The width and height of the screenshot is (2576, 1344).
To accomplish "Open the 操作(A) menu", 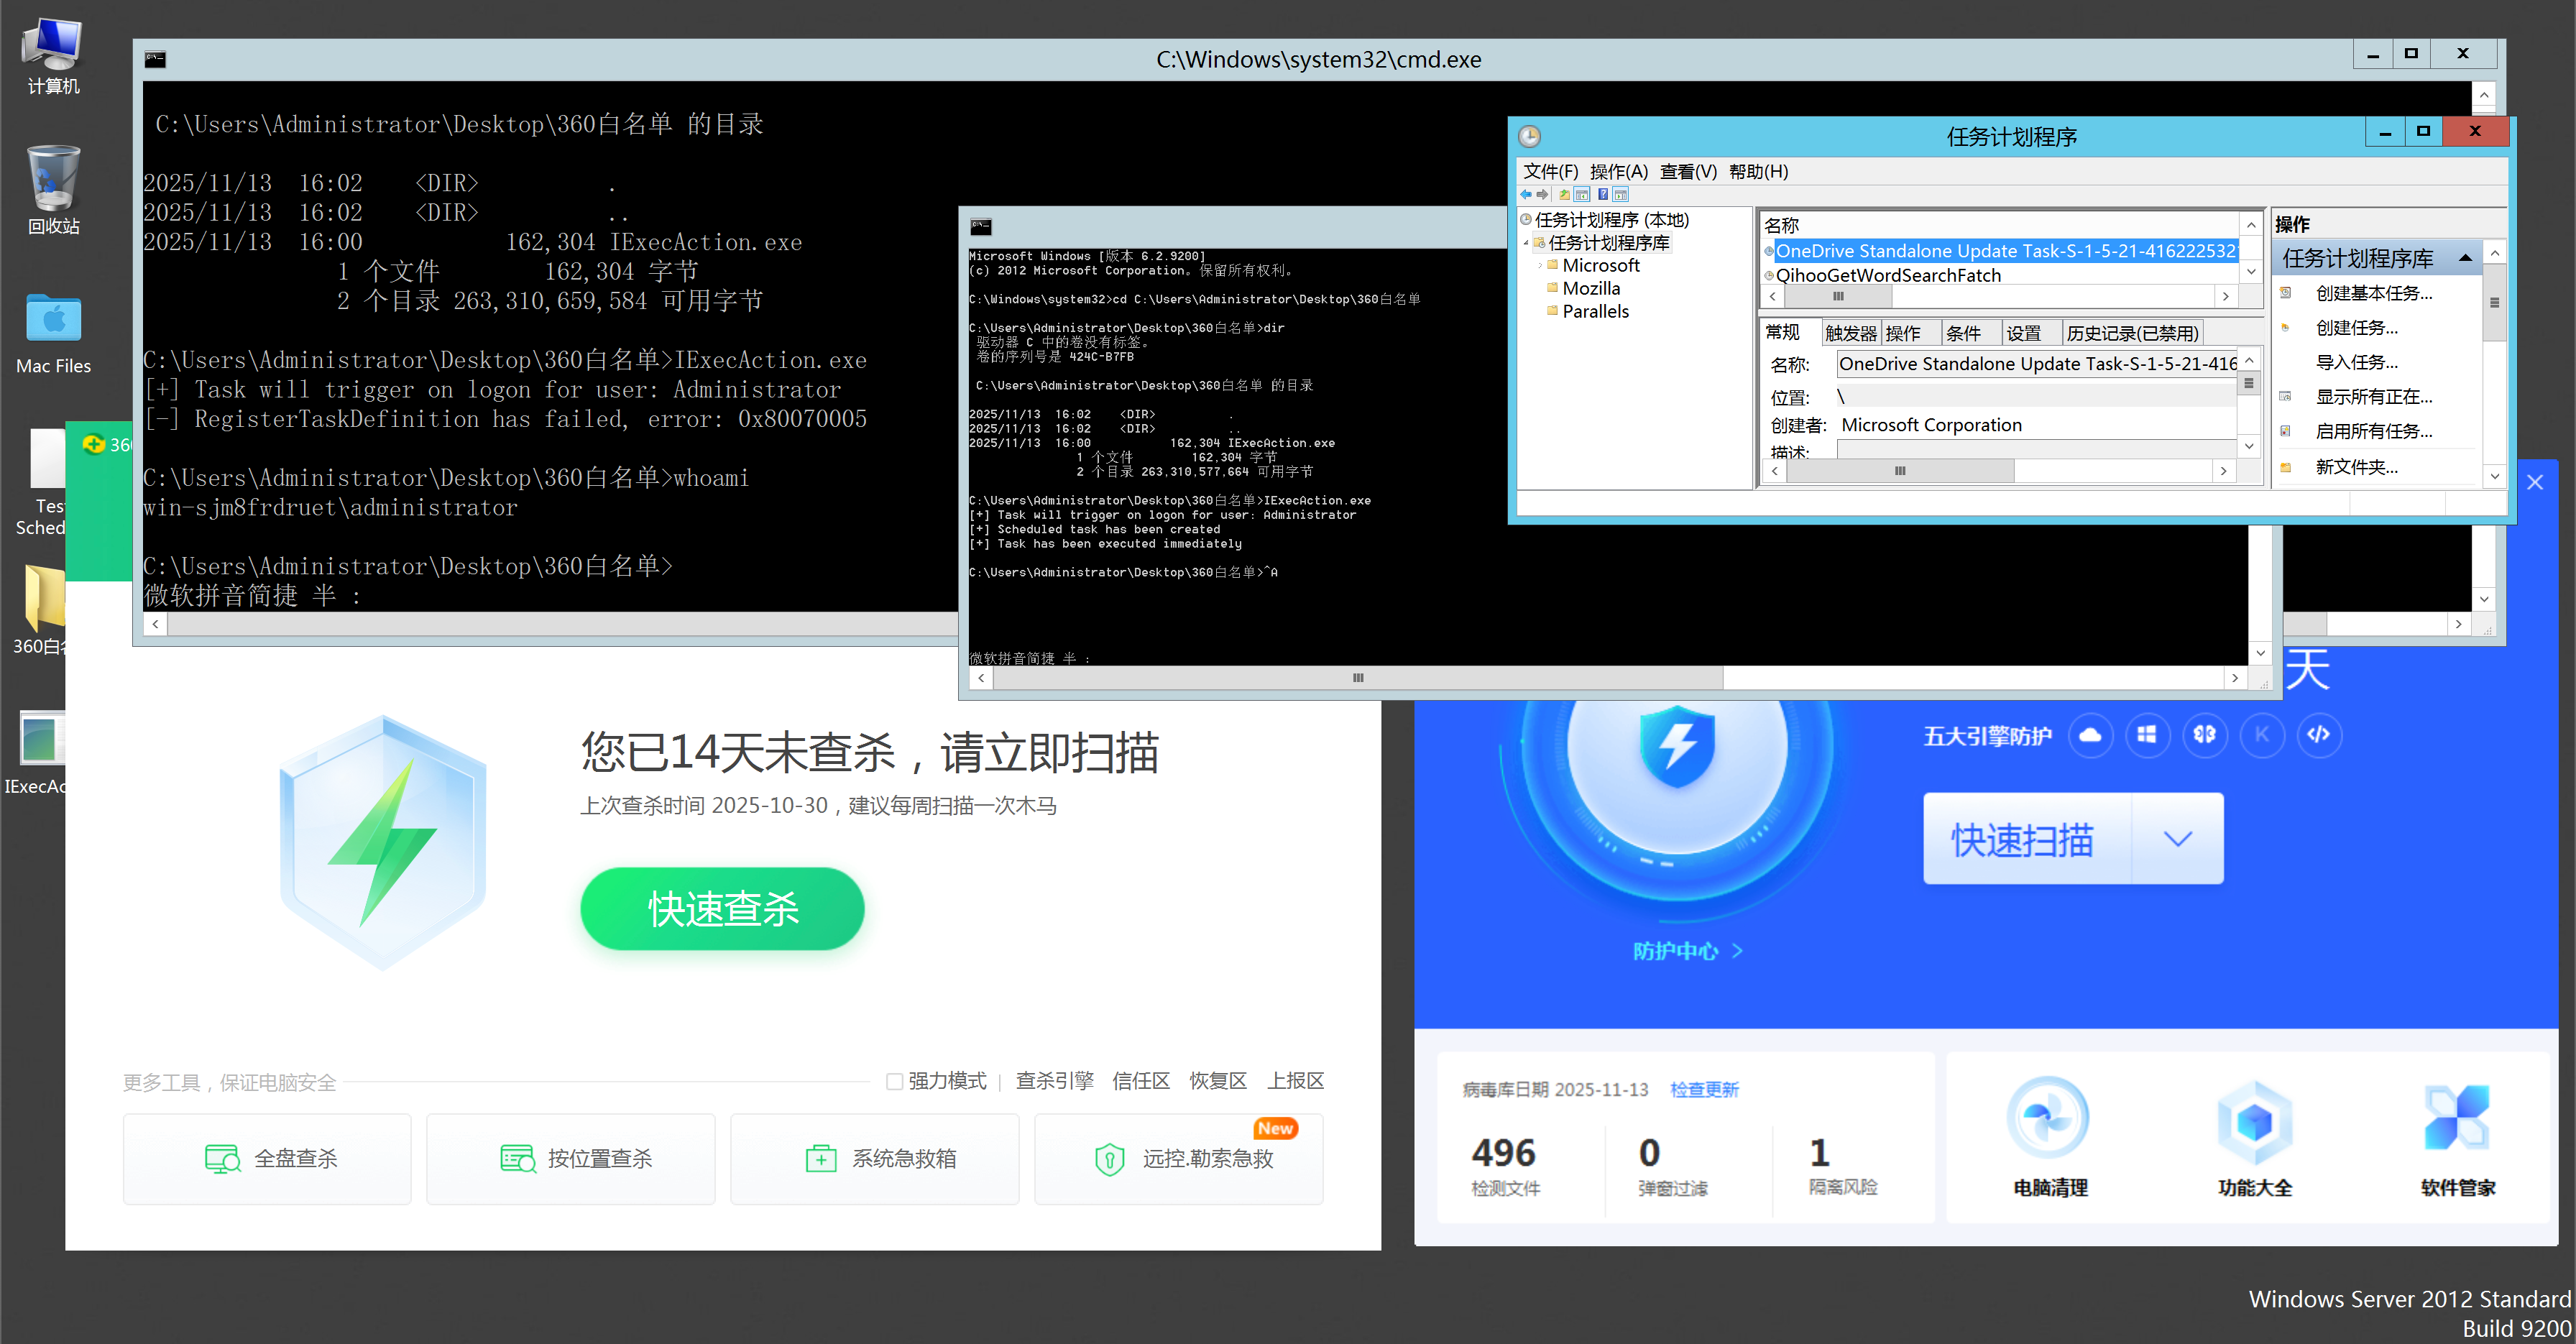I will [1618, 172].
